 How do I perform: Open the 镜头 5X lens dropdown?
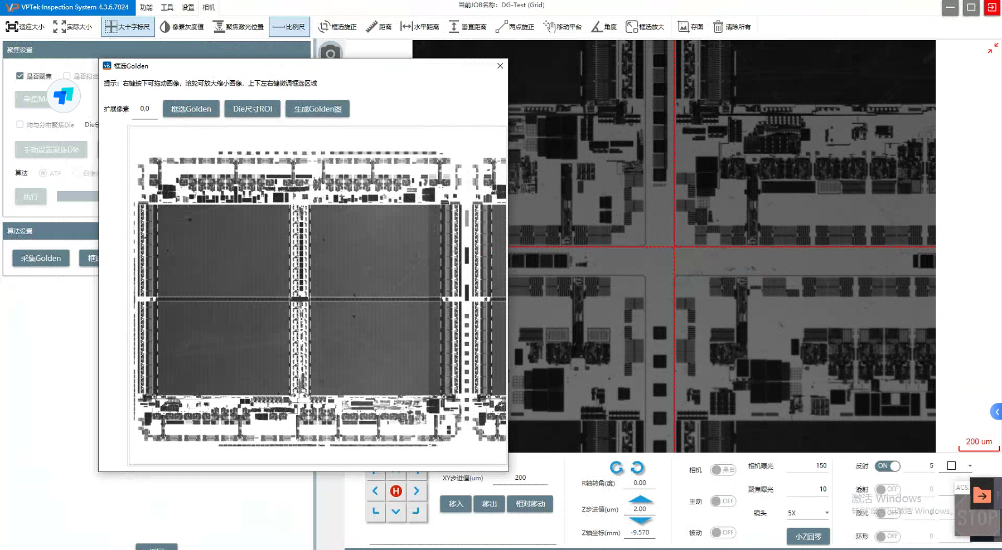coord(809,513)
